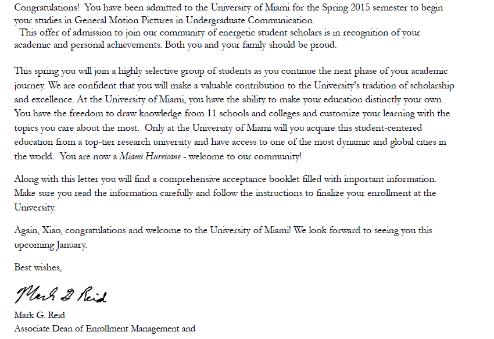Viewport: 494px width, 339px height.
Task: Click the handwritten signature image
Action: click(61, 295)
